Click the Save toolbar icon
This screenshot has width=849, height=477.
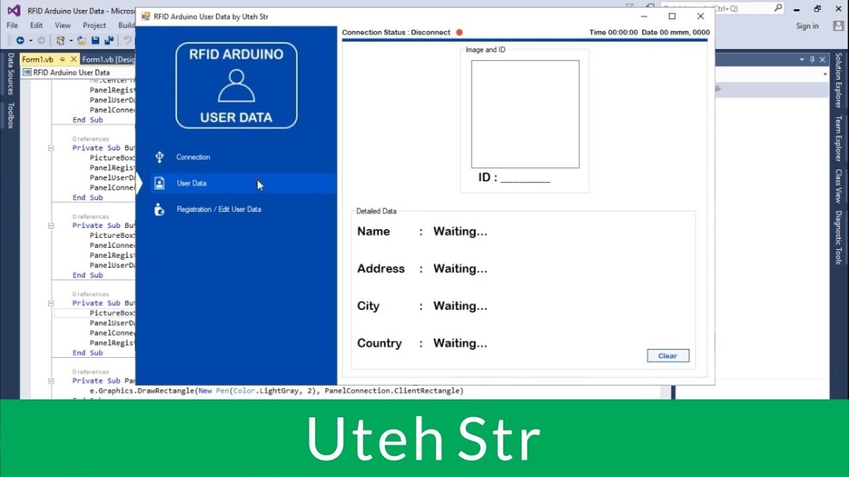click(96, 40)
